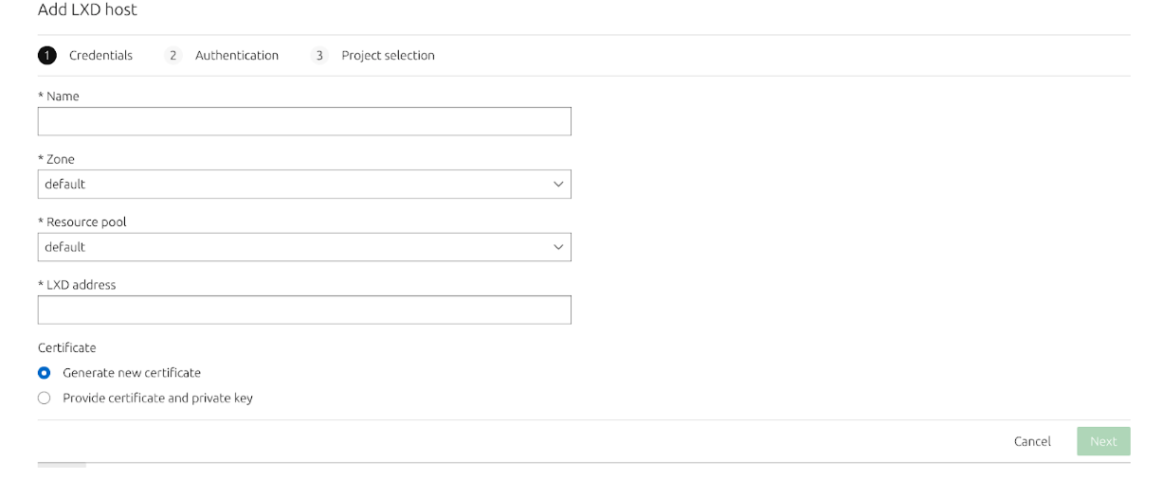
Task: Click the LXD address text field
Action: tap(303, 310)
